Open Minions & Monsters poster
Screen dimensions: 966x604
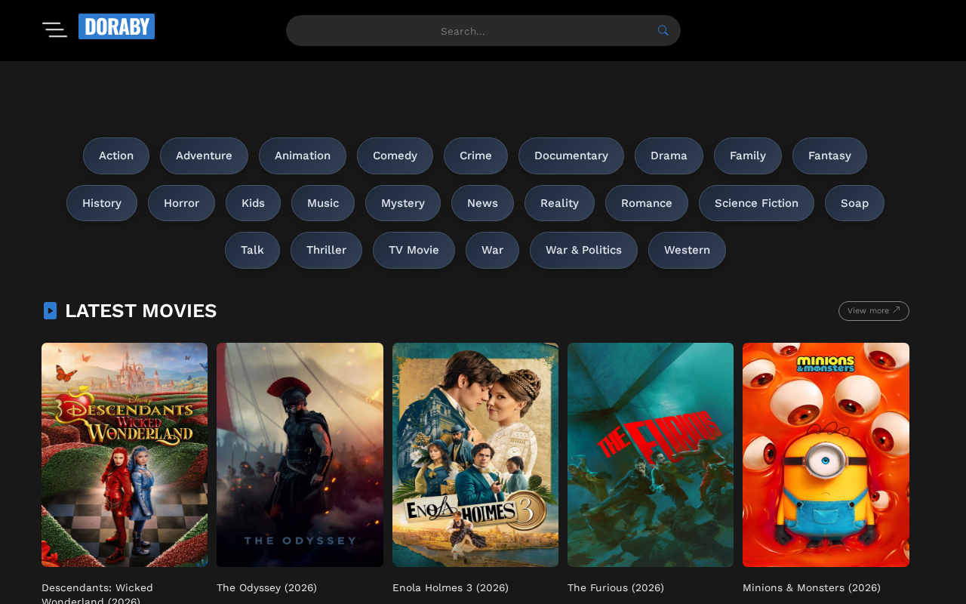(826, 455)
